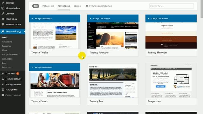This screenshot has width=203, height=114.
Task: Click Уже установлена banner on Twenty Eleven
Action: click(x=55, y=67)
